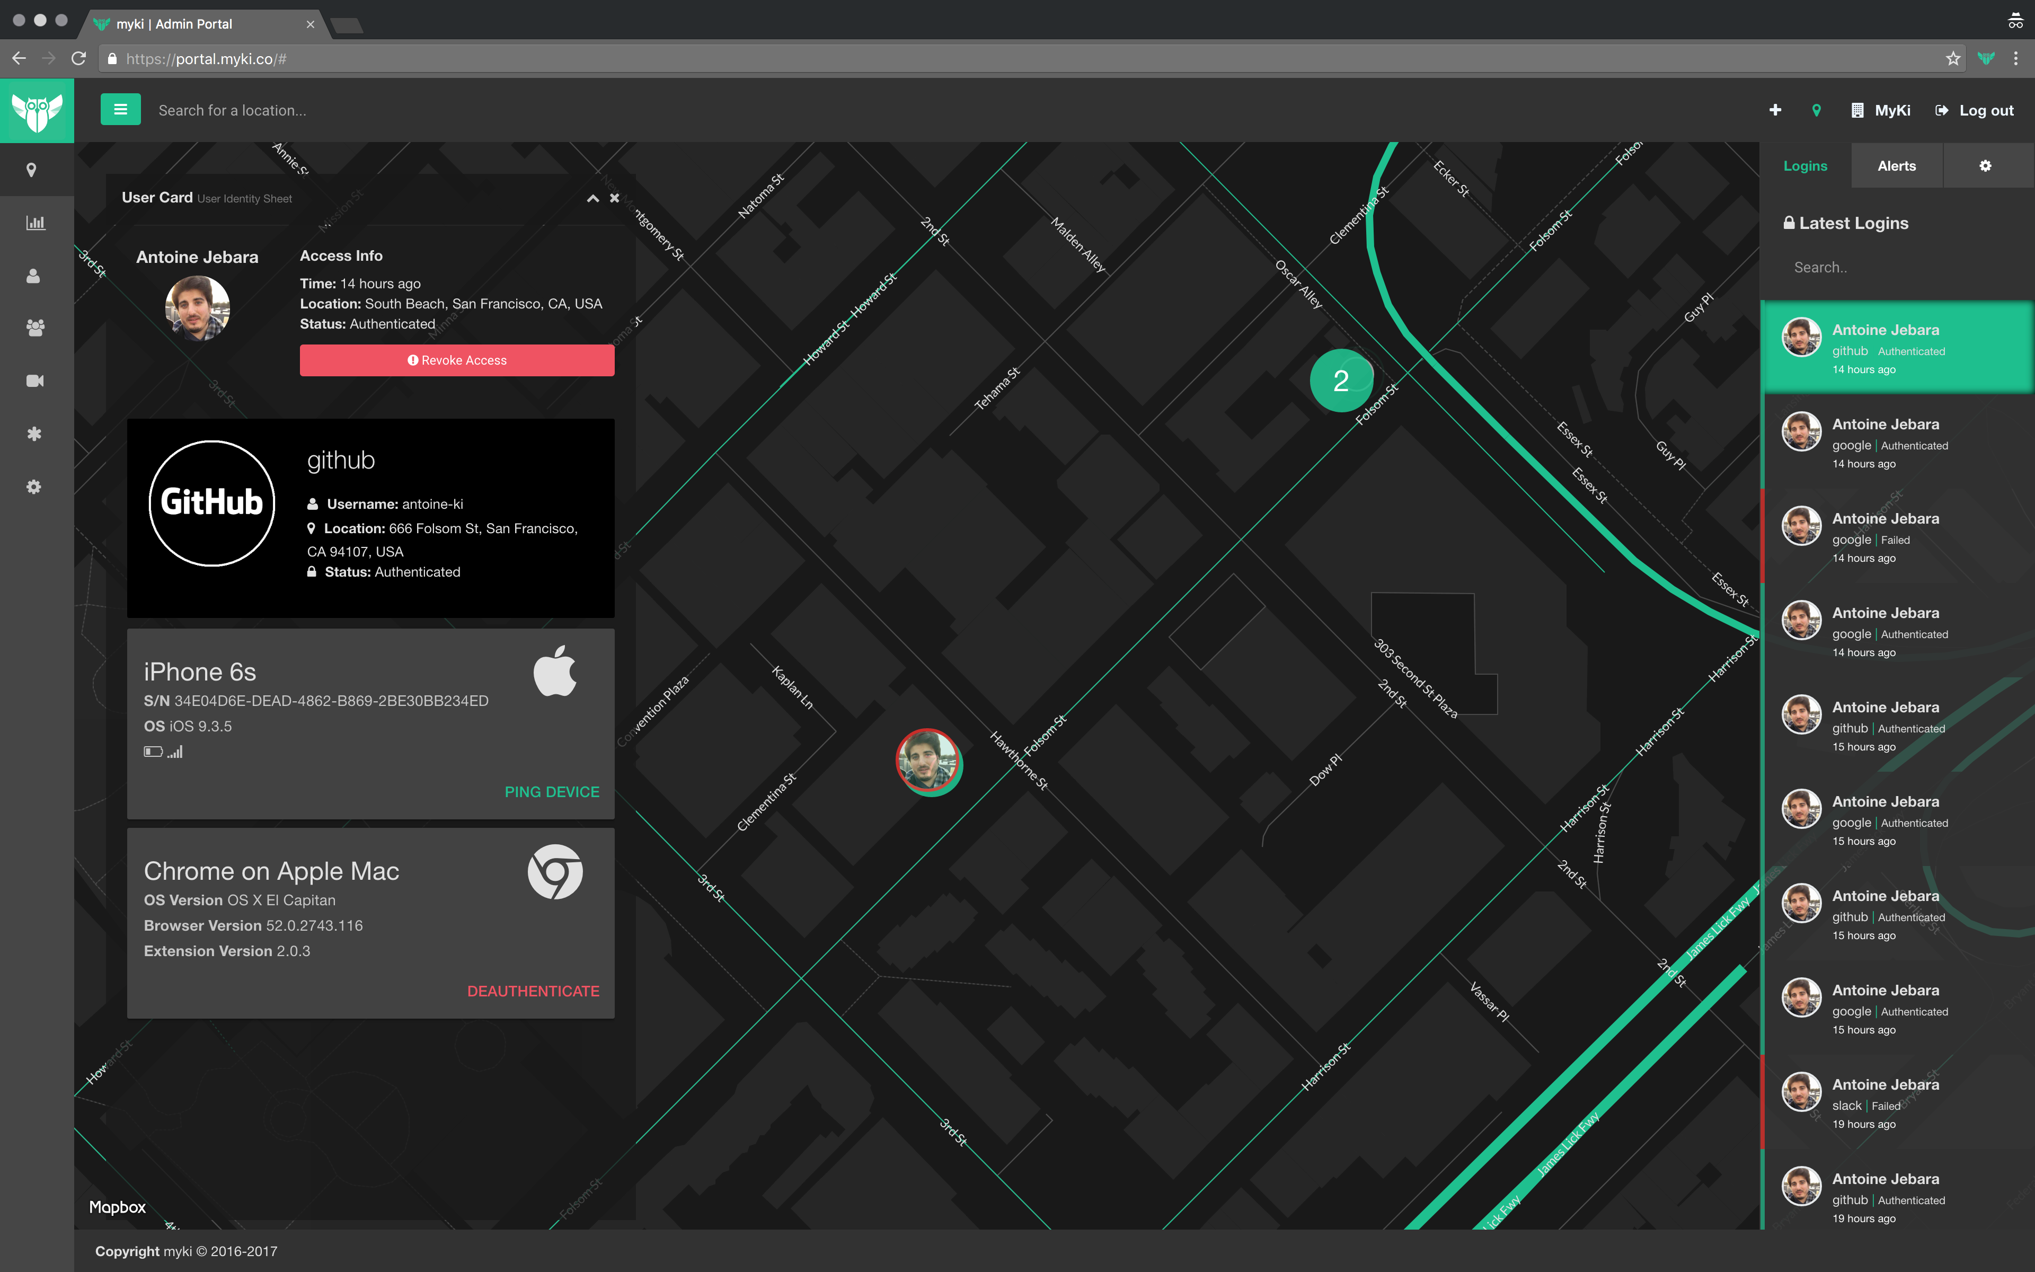Image resolution: width=2035 pixels, height=1272 pixels.
Task: Click the browser back arrow
Action: pos(19,58)
